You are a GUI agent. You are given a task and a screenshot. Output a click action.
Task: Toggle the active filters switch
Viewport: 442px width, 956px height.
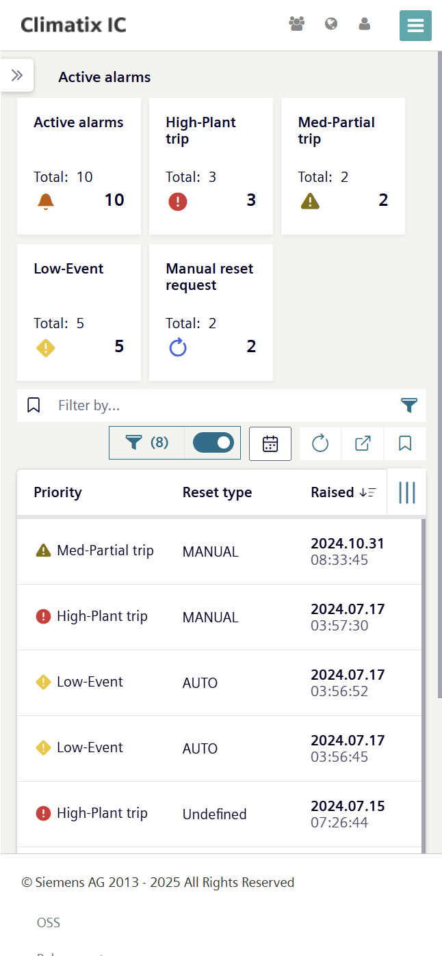click(213, 443)
